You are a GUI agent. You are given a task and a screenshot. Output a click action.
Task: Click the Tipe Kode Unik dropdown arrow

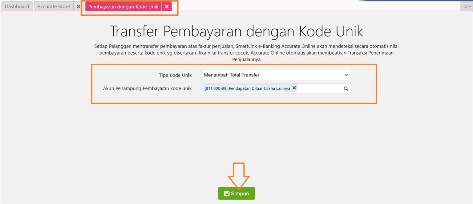(347, 75)
